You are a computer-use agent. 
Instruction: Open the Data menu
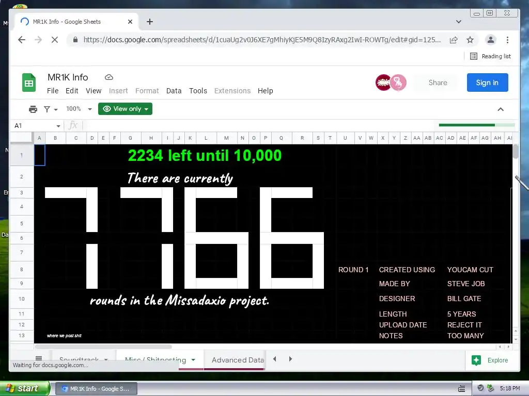click(x=174, y=91)
